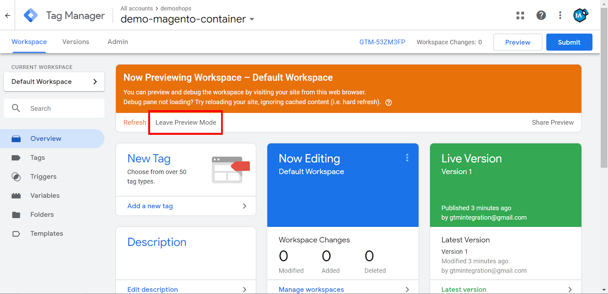Open the Tags section in sidebar
This screenshot has width=608, height=294.
[38, 158]
